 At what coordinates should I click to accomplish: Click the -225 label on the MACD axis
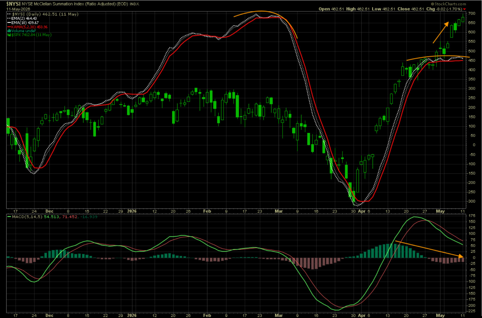(471, 311)
